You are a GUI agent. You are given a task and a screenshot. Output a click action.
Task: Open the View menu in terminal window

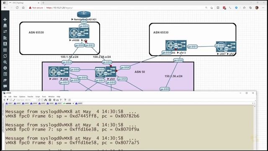click(15, 96)
